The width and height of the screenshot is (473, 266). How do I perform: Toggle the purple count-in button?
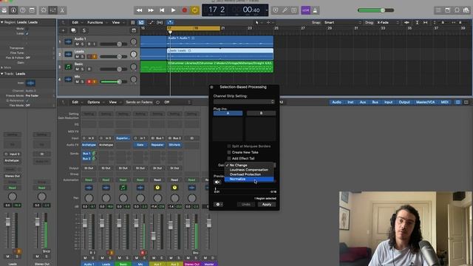tap(305, 10)
